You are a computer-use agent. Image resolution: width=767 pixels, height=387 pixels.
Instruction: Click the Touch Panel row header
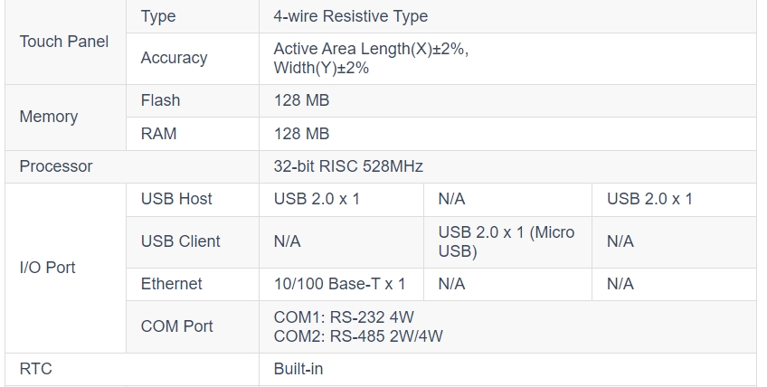coord(64,42)
